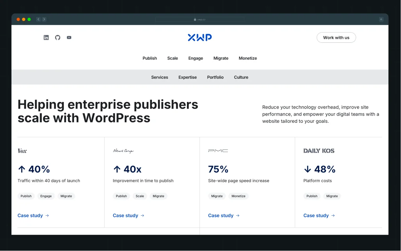This screenshot has width=401, height=251.
Task: Open the Portfolio menu item
Action: click(215, 77)
